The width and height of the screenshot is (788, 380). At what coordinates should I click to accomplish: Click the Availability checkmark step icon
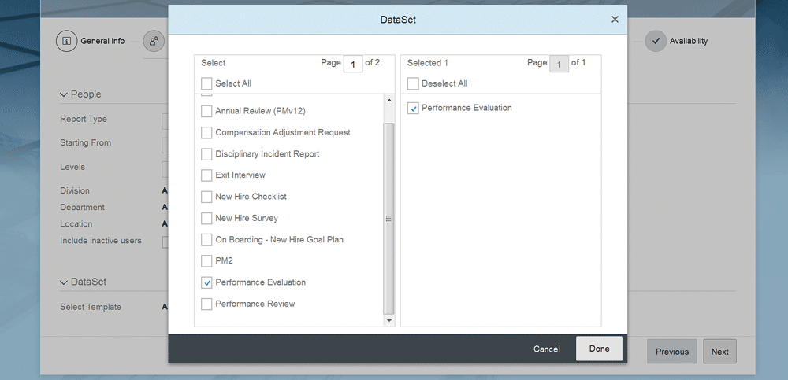coord(656,41)
